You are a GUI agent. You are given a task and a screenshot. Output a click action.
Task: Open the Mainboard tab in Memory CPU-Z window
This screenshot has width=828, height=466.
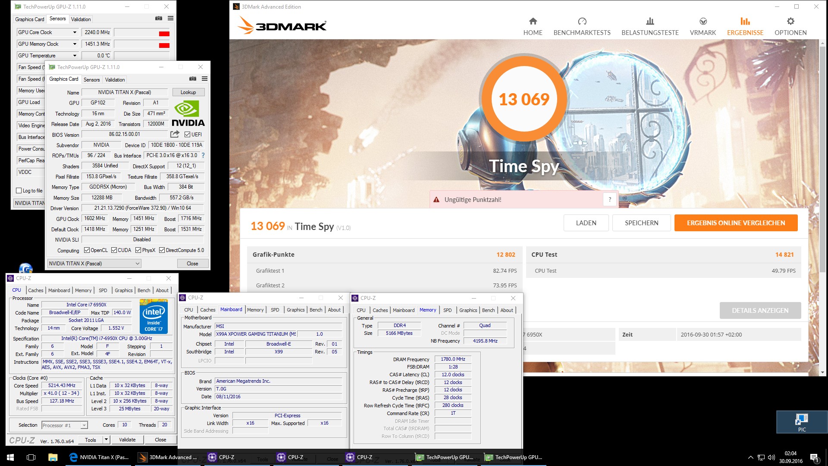(404, 311)
